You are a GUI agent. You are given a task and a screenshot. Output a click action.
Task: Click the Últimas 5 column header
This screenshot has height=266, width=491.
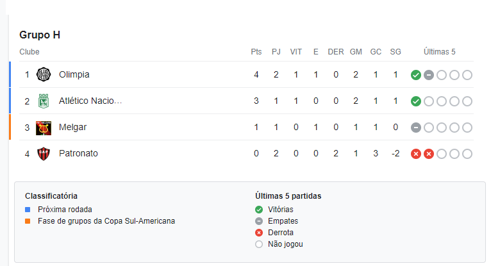(439, 52)
